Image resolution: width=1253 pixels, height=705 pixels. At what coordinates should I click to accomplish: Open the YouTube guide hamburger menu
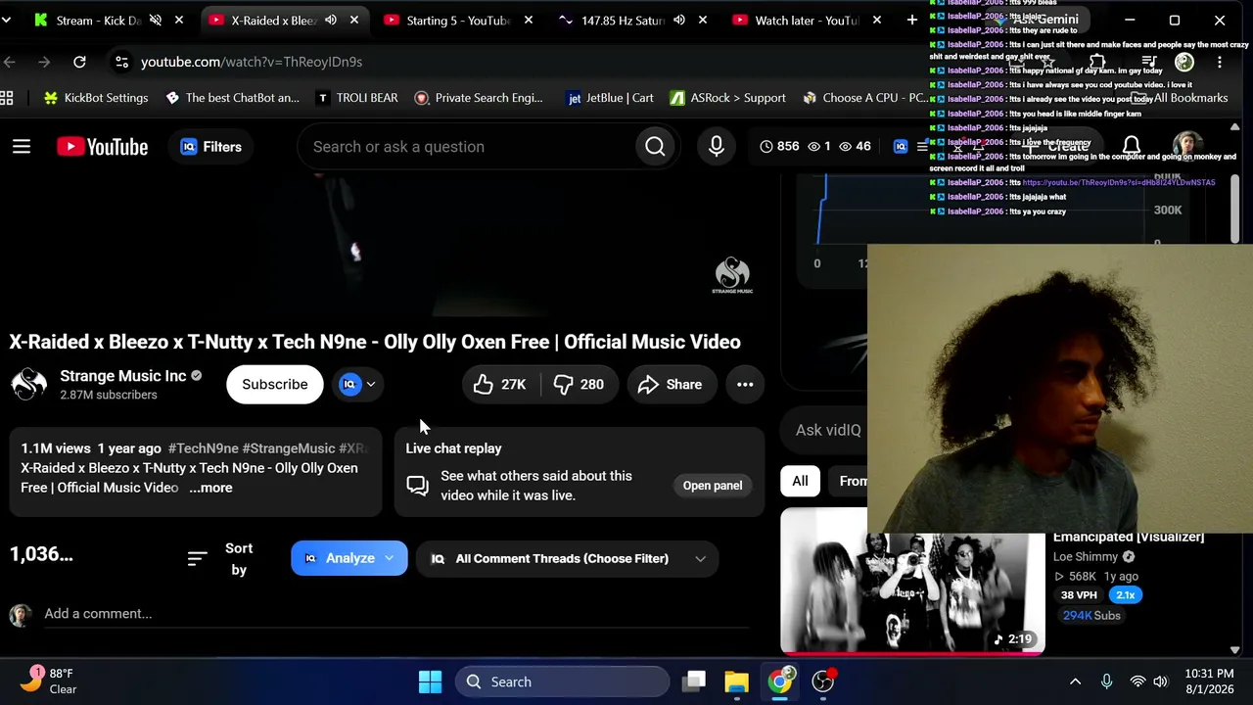tap(22, 147)
